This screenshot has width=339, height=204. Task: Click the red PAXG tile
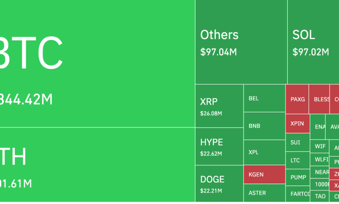pos(297,99)
